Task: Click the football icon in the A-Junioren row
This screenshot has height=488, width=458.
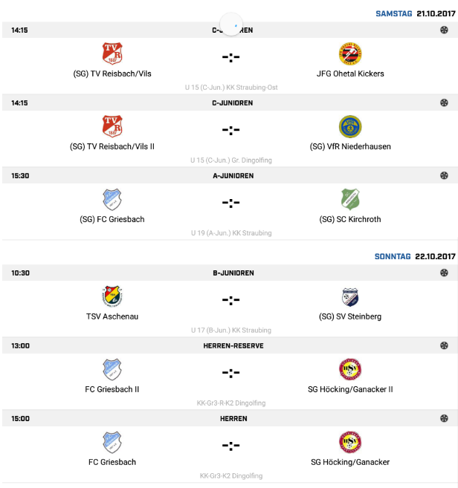Action: pyautogui.click(x=445, y=176)
